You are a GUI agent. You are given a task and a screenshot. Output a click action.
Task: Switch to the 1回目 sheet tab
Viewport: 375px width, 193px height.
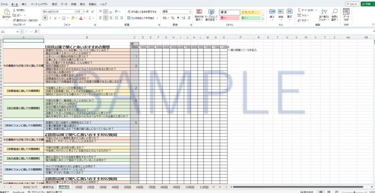pyautogui.click(x=78, y=187)
